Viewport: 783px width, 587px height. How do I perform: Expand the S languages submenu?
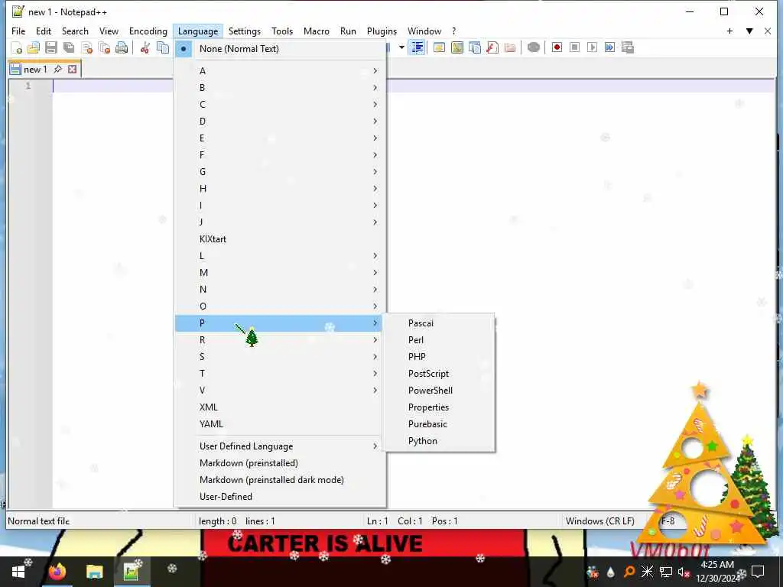[280, 357]
